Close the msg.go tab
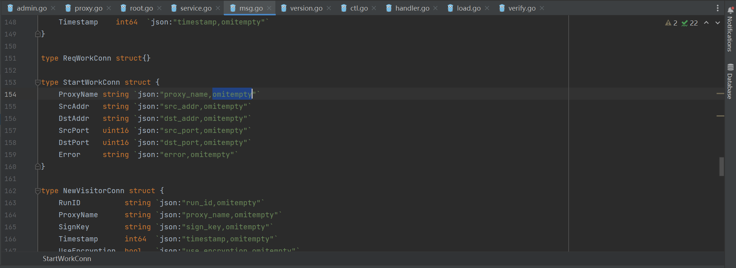The width and height of the screenshot is (736, 268). pos(269,8)
